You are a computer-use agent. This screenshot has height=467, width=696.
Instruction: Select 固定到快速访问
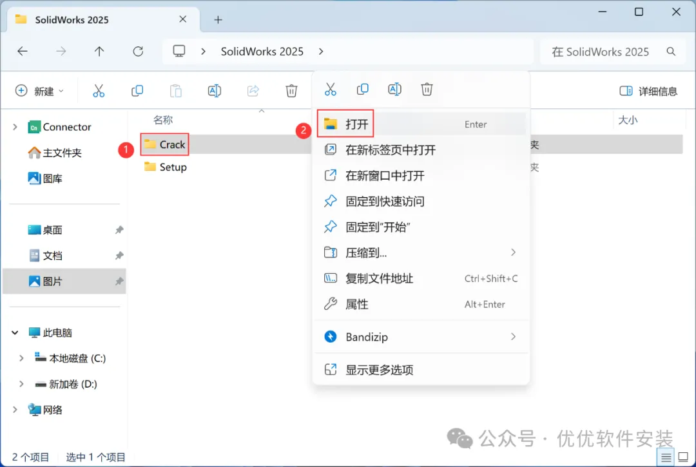click(x=421, y=202)
